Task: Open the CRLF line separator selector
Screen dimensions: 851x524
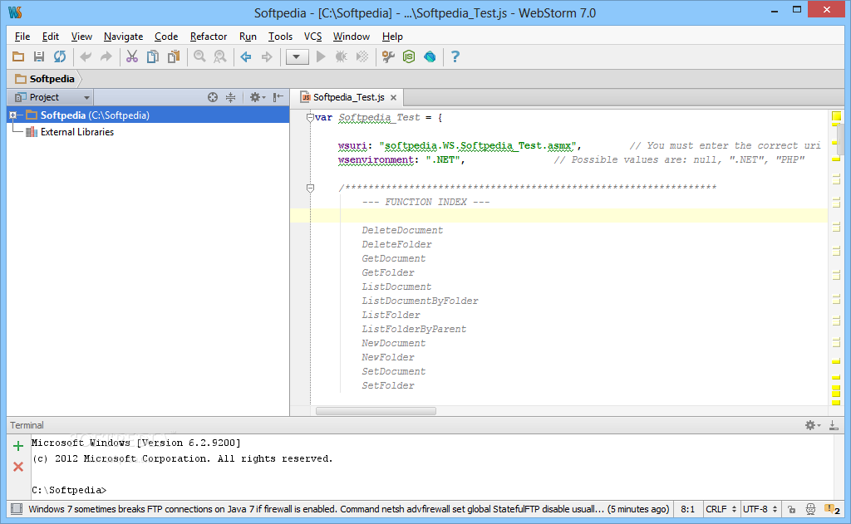Action: click(x=721, y=509)
